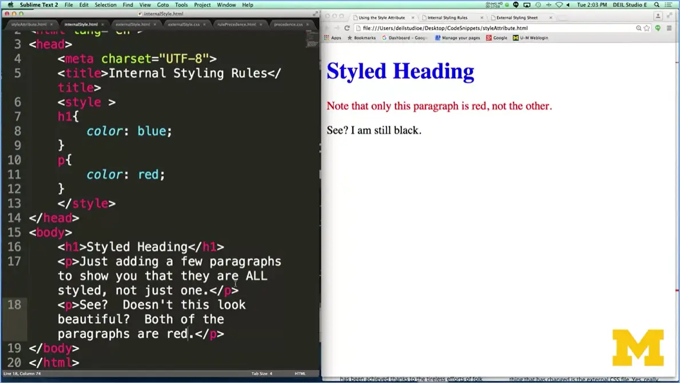Open the Apple menu
This screenshot has height=383, width=680.
[10, 5]
